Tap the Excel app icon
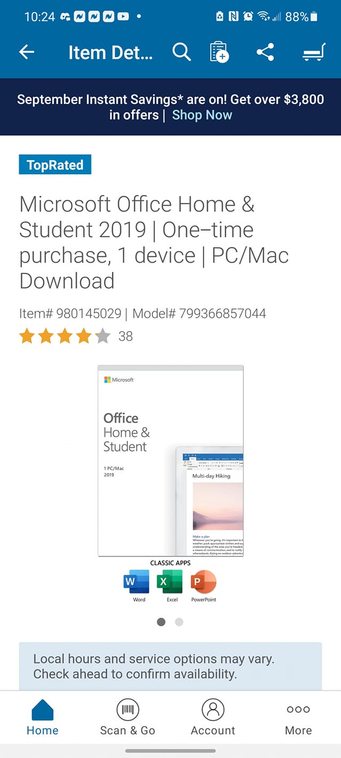 [x=170, y=582]
